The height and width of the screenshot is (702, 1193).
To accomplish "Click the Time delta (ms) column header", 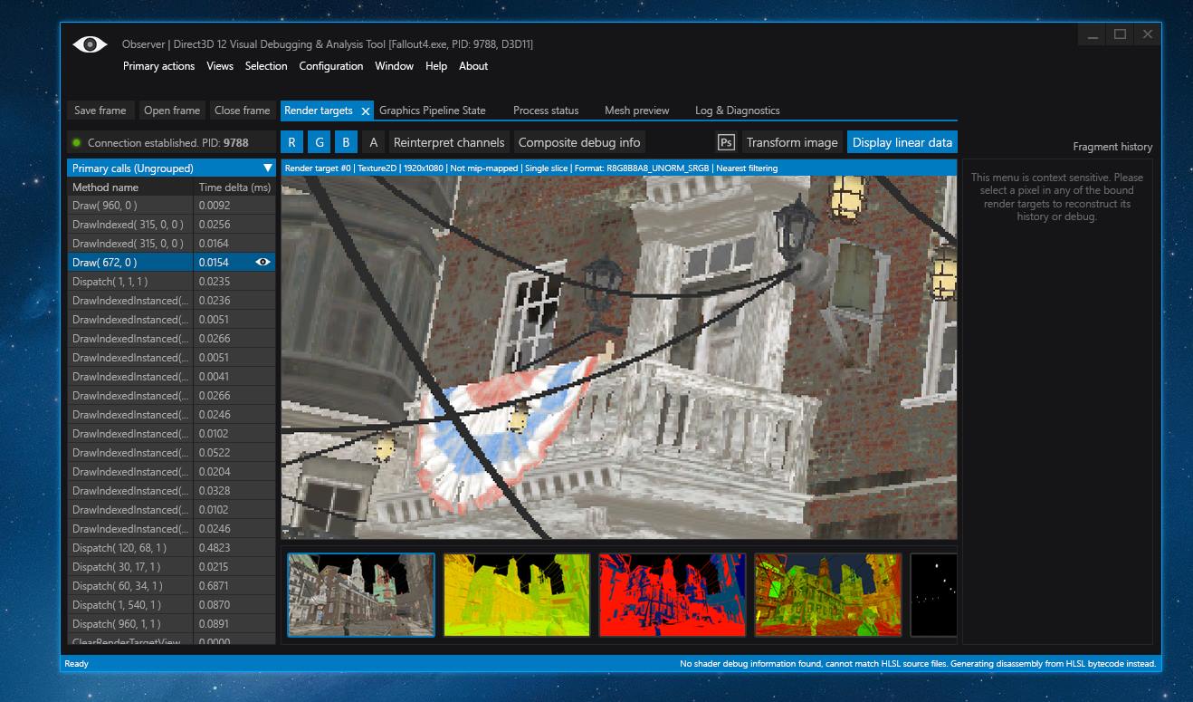I will click(x=235, y=187).
